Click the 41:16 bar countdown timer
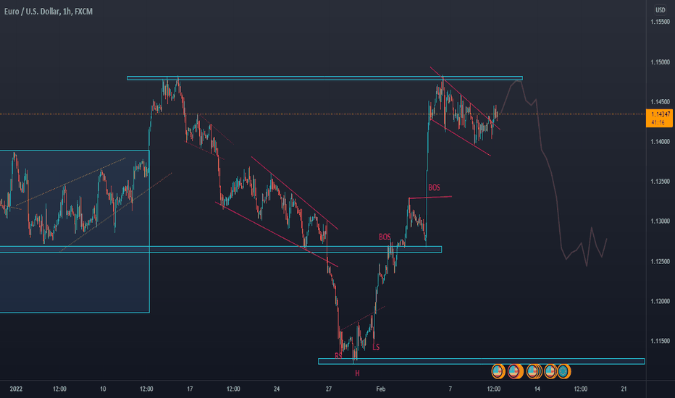The height and width of the screenshot is (398, 675). click(x=658, y=122)
